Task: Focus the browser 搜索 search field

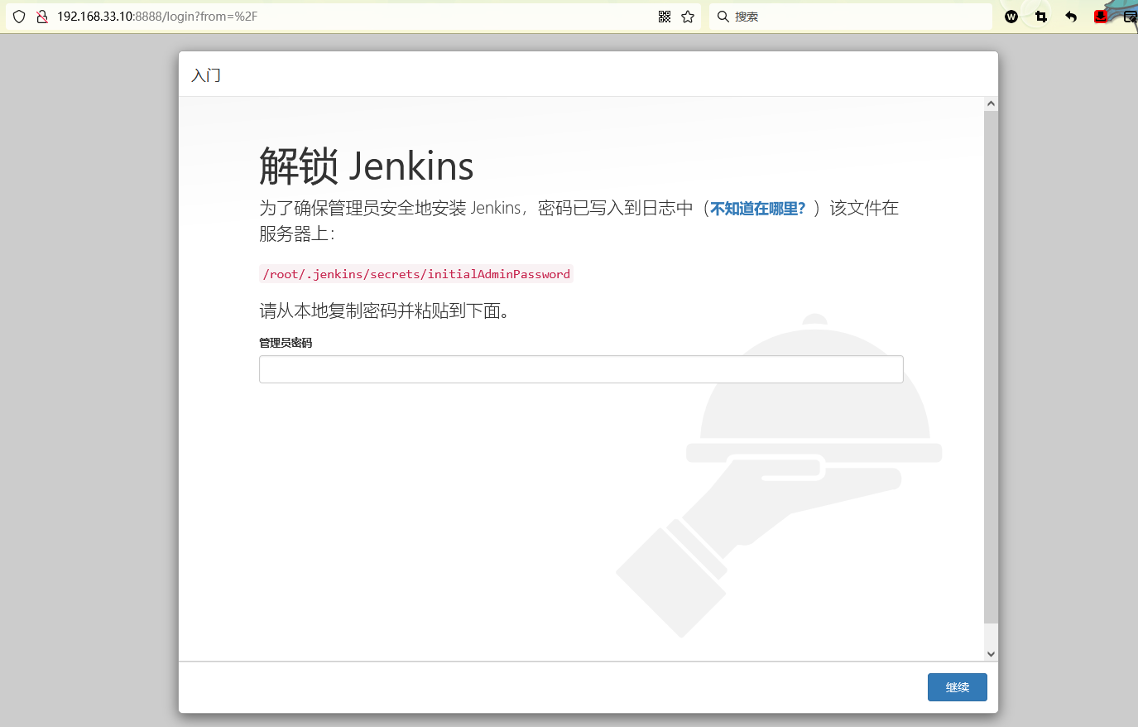Action: point(852,17)
